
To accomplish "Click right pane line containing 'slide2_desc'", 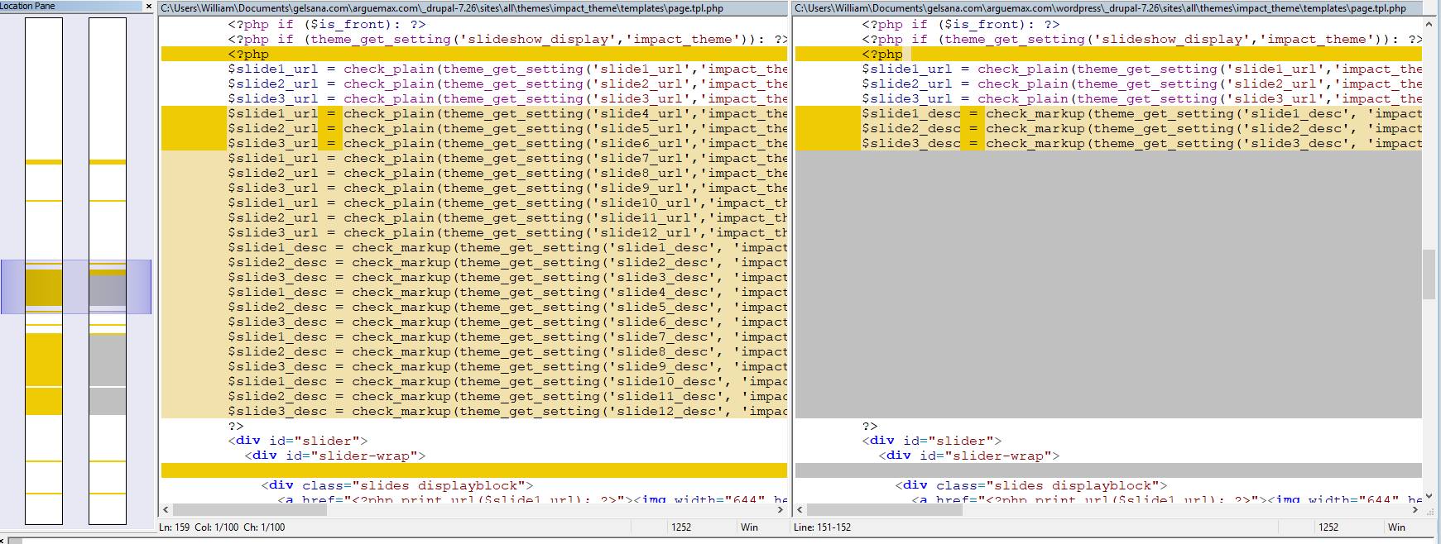I will click(1108, 128).
